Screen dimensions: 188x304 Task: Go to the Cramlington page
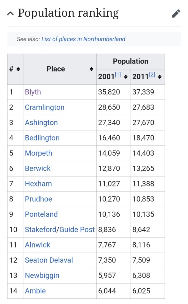click(x=45, y=107)
